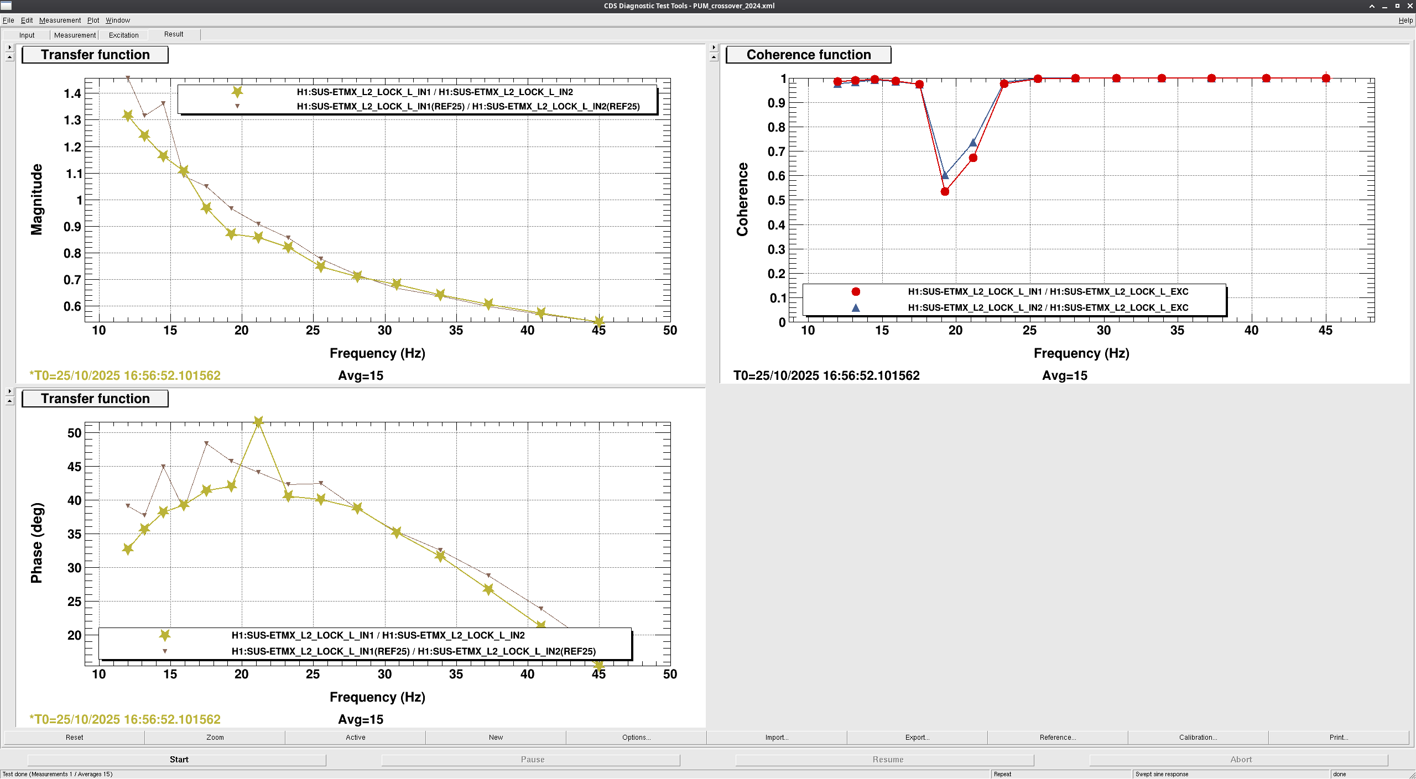Click the up-arrow button beside the Coherence function plot
The width and height of the screenshot is (1416, 779).
click(x=714, y=57)
